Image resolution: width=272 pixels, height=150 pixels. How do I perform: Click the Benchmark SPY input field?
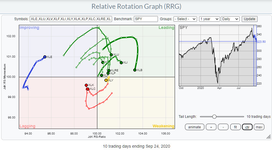click(146, 19)
